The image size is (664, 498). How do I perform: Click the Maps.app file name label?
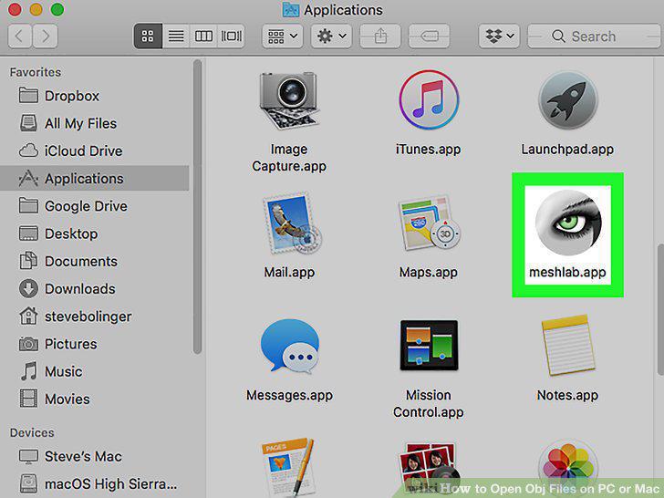coord(428,272)
